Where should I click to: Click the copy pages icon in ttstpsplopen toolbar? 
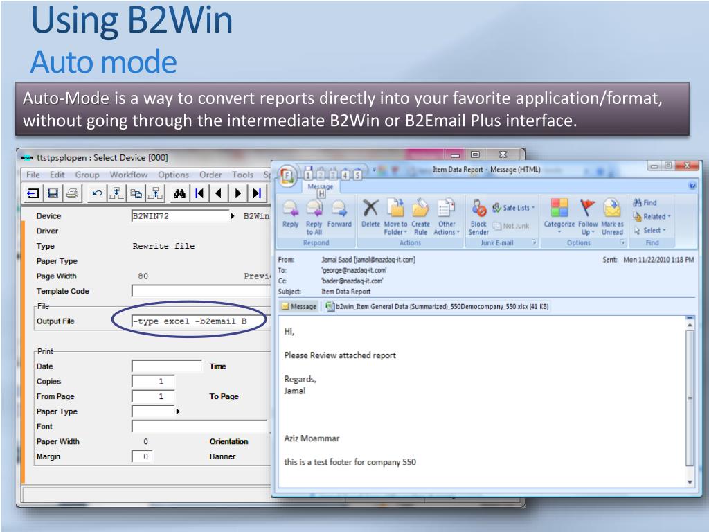point(136,194)
